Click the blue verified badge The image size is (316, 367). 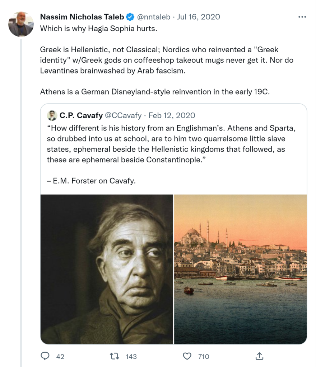point(130,17)
